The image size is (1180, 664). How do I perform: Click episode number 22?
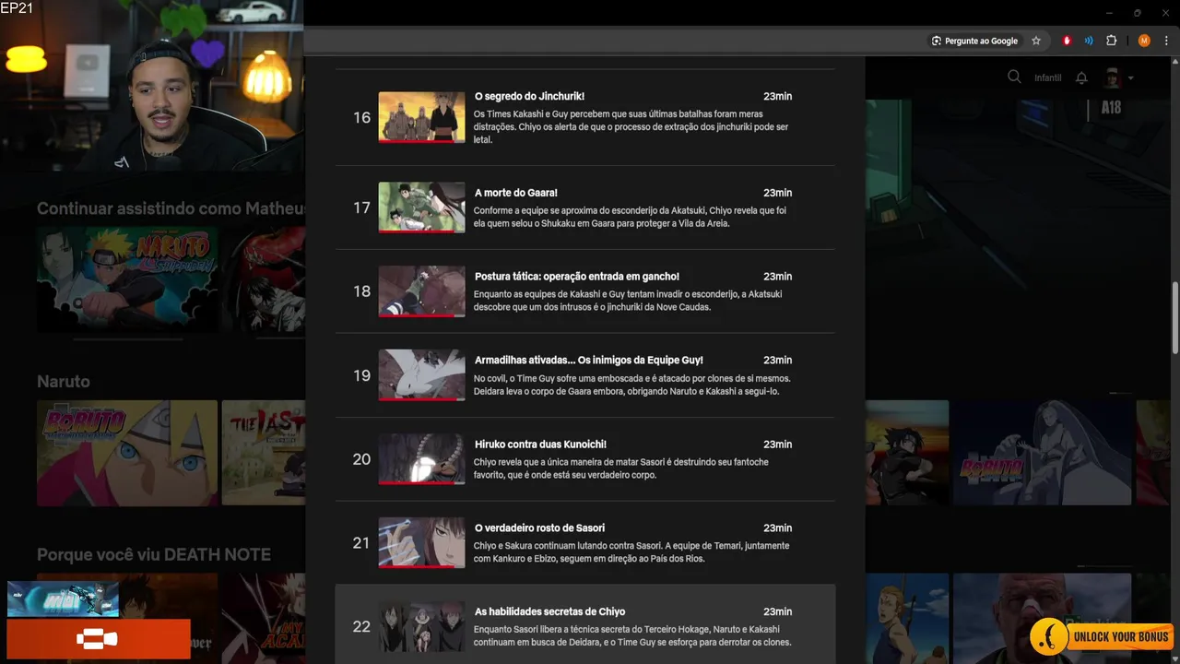coord(361,627)
